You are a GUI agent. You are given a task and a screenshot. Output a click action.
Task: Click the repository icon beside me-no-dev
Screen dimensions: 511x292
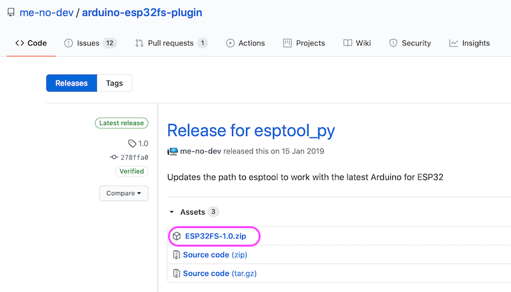pyautogui.click(x=11, y=12)
